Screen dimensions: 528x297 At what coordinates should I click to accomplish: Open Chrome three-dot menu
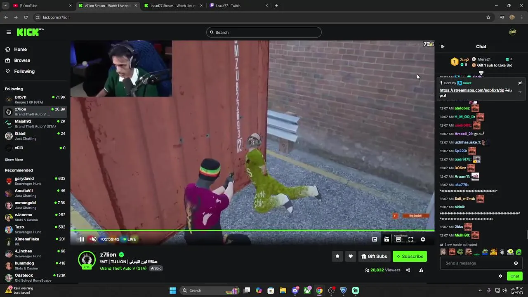(522, 17)
